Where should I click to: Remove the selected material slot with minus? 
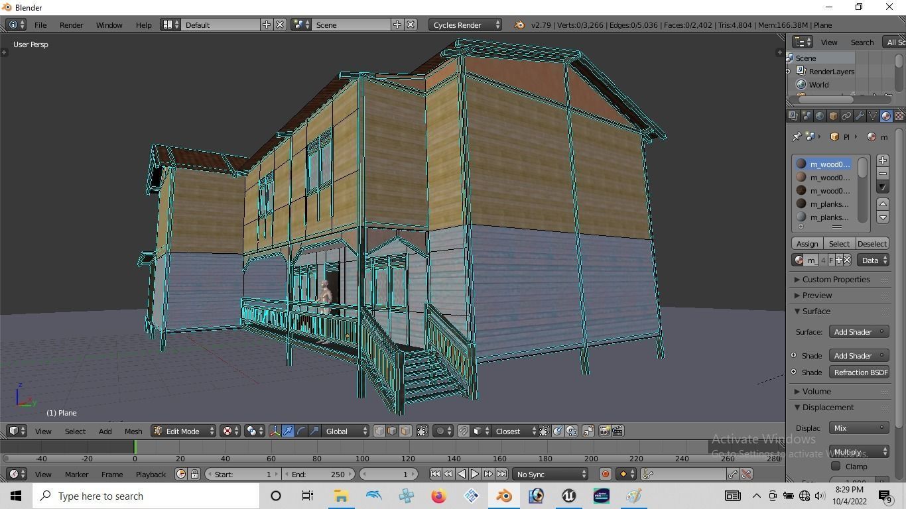coord(883,174)
